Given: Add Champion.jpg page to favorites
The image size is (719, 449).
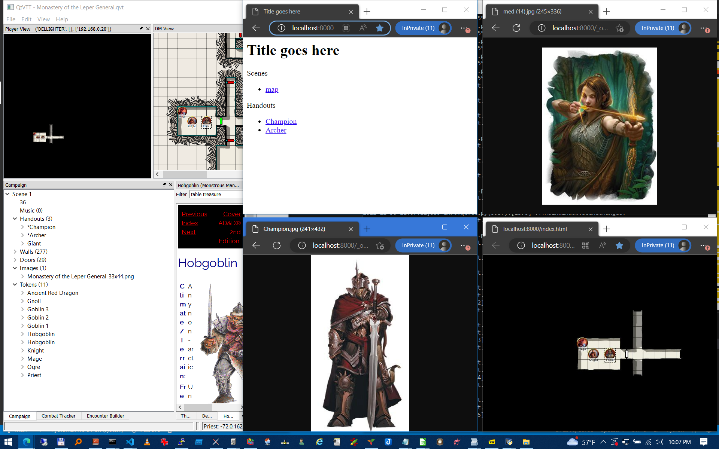Looking at the screenshot, I should (380, 245).
